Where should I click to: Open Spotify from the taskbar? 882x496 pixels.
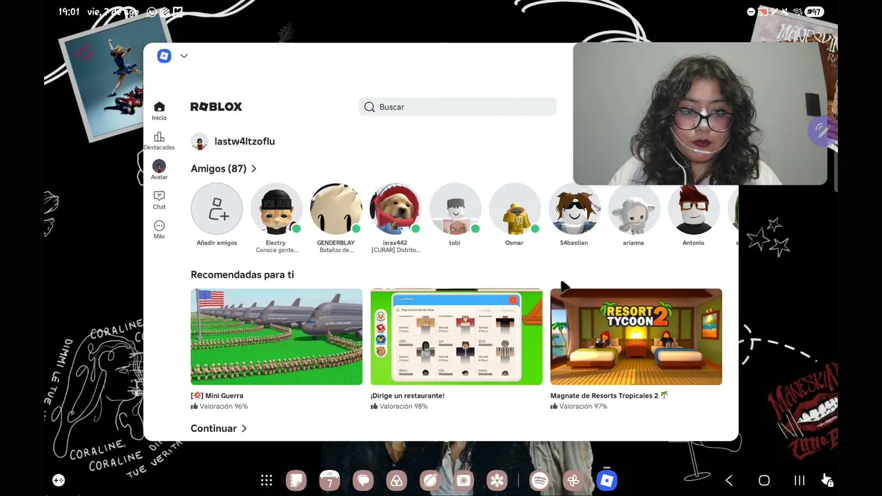[540, 480]
